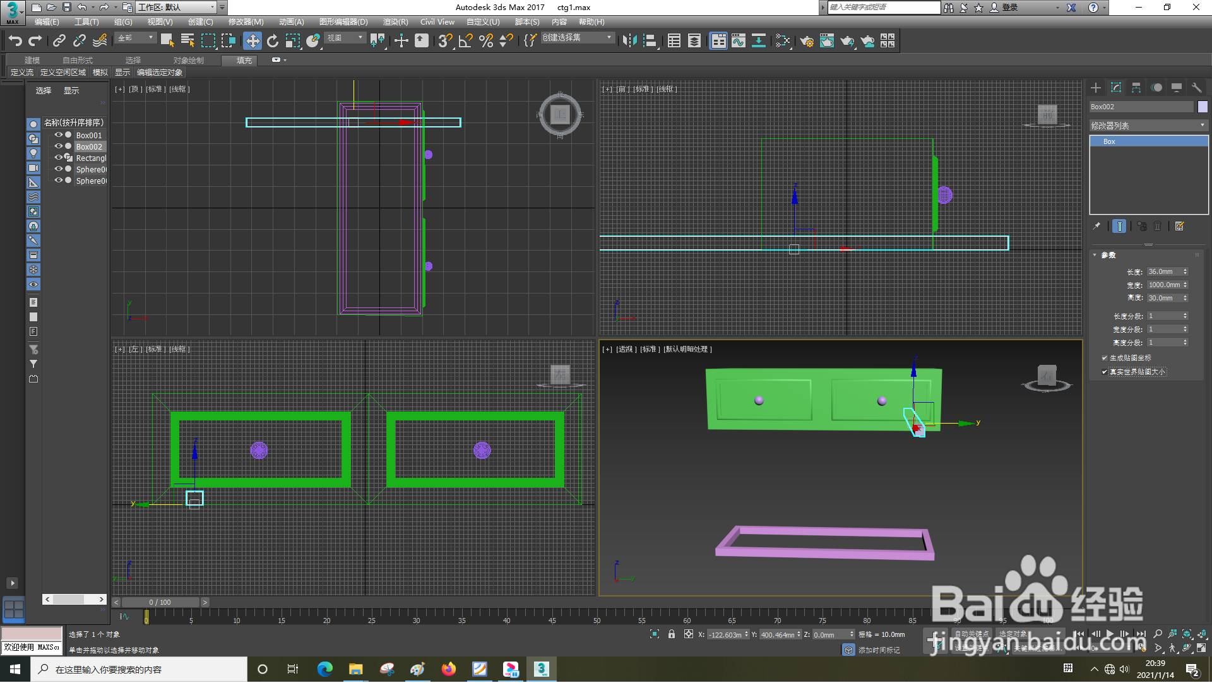1212x683 pixels.
Task: Click the 定义空闲区域 button
Action: (x=62, y=73)
